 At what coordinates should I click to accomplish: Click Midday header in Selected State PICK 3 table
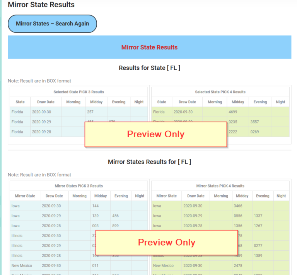click(96, 102)
